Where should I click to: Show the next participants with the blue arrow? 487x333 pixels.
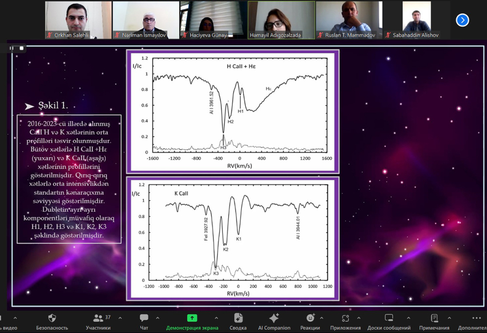pos(463,20)
